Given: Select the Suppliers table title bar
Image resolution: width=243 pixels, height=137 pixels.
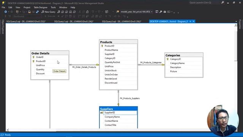Looking at the screenshot, I should [x=118, y=109].
